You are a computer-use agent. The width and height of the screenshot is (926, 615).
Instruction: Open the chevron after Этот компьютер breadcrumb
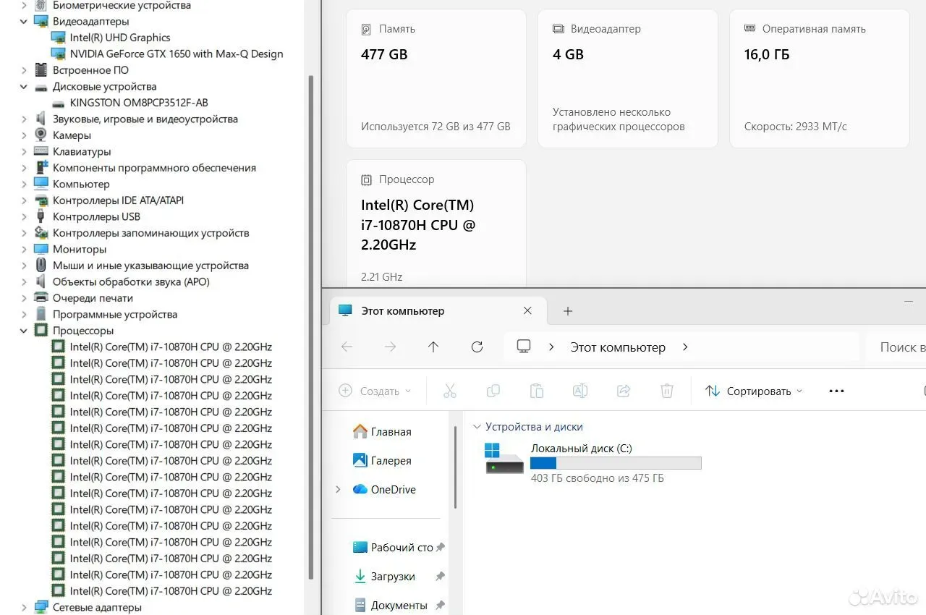click(685, 347)
